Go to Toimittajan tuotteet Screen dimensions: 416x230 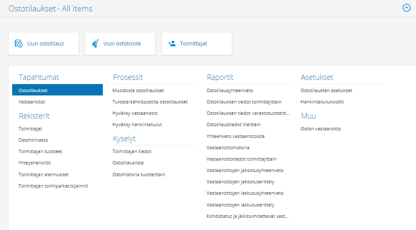(40, 151)
